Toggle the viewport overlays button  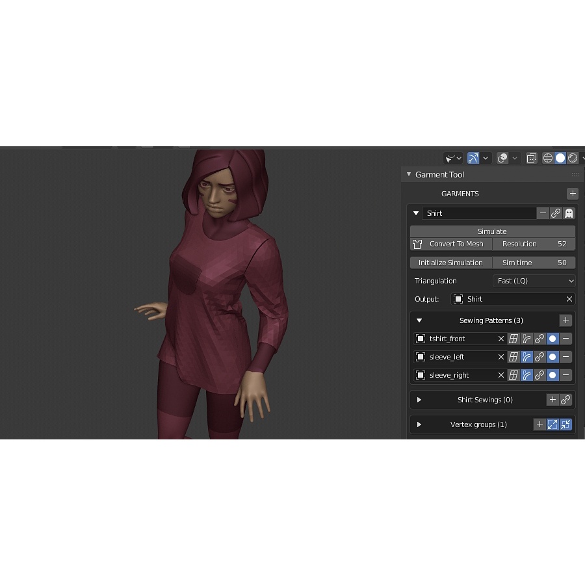[x=502, y=158]
